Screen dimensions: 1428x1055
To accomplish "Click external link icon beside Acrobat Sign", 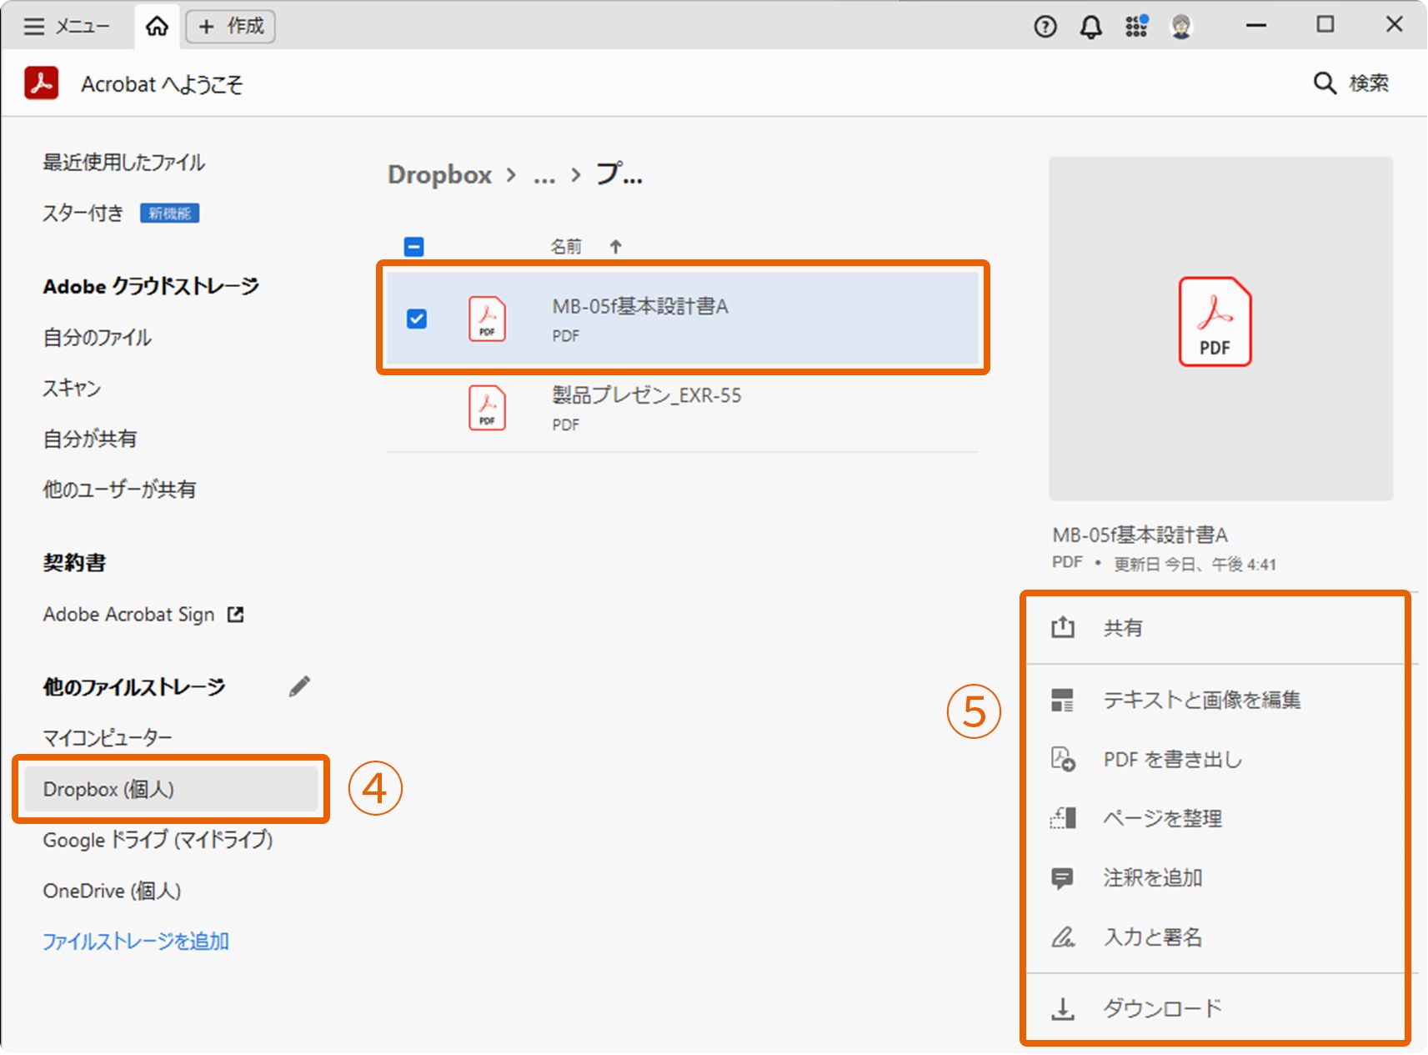I will coord(236,615).
